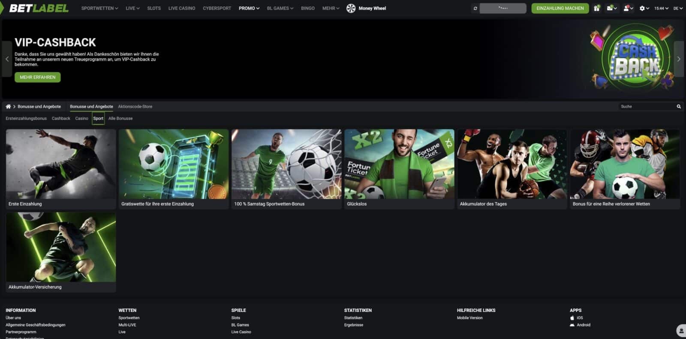
Task: Click the search magnifier icon
Action: pos(679,106)
